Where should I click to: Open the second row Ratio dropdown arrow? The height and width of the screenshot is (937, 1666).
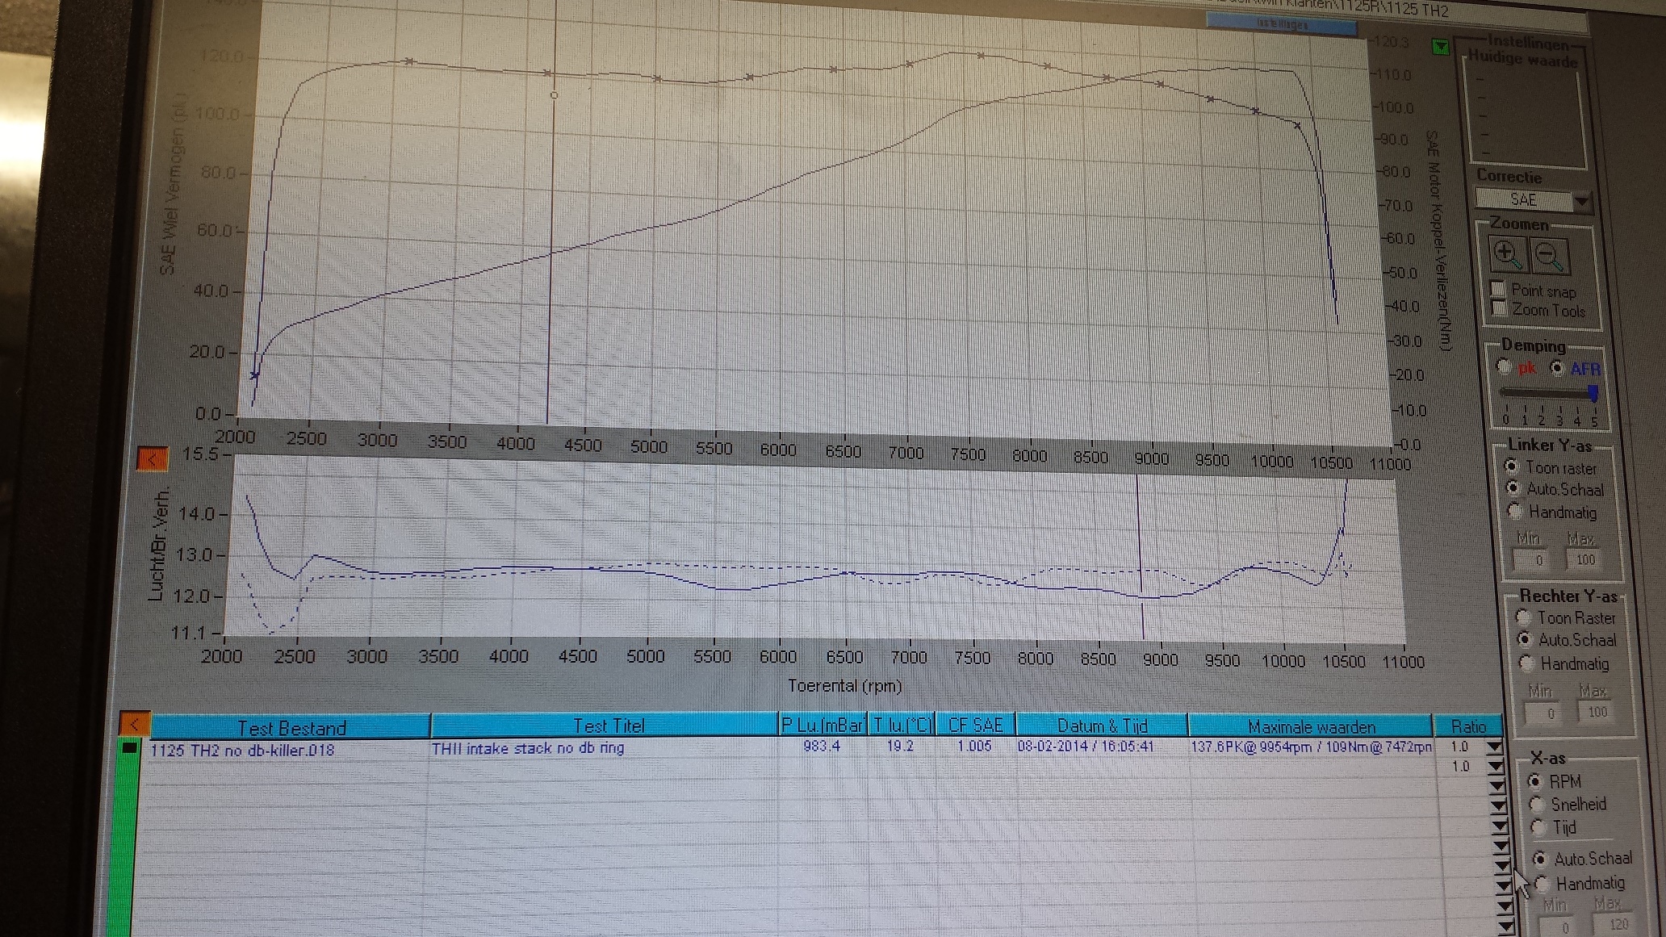(x=1496, y=767)
